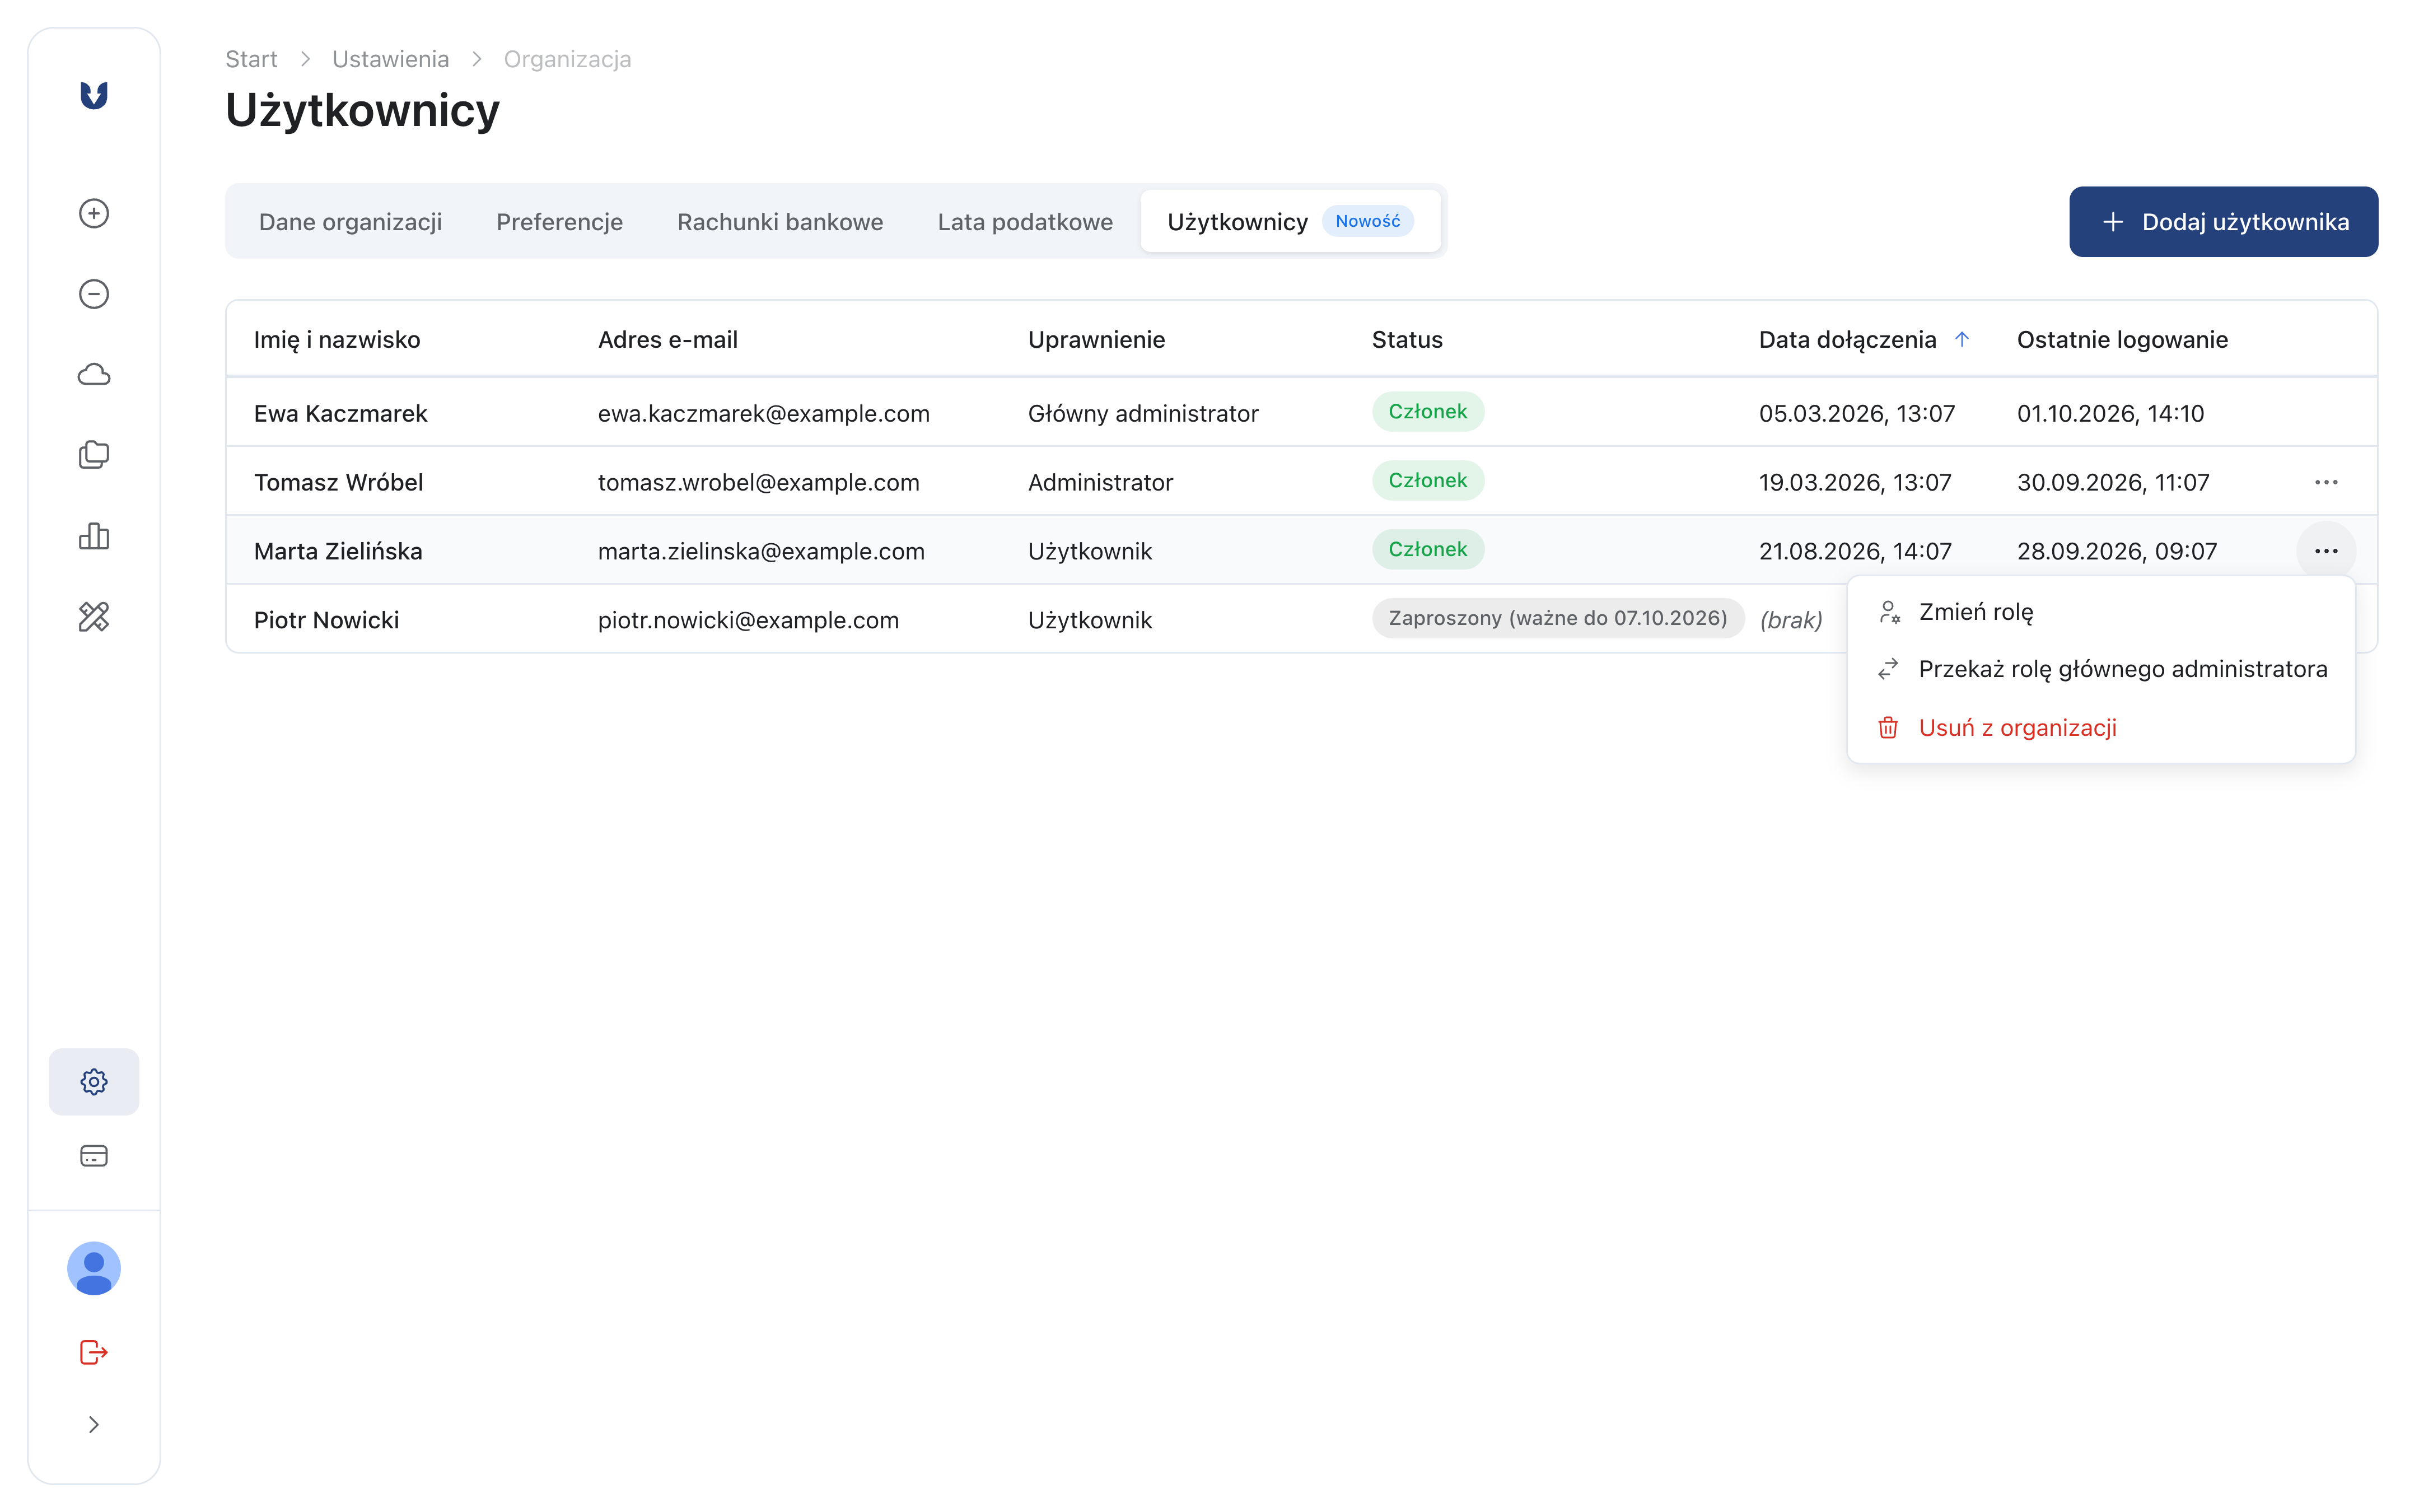Click the red logout icon
This screenshot has height=1512, width=2419.
[94, 1352]
